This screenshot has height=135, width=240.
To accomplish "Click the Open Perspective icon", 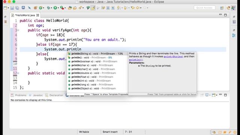I will point(222,8).
